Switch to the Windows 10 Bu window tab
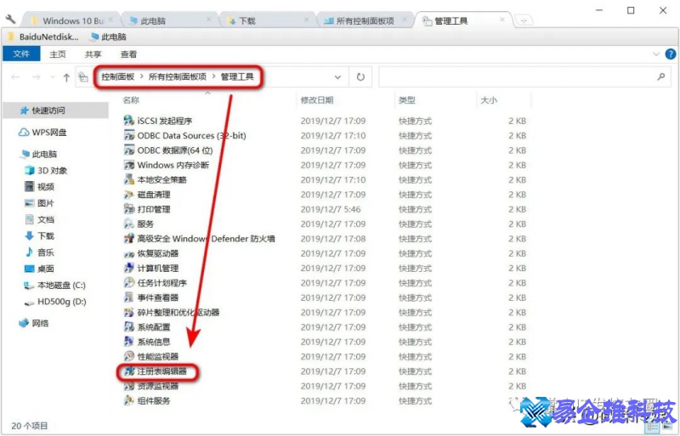 point(73,20)
